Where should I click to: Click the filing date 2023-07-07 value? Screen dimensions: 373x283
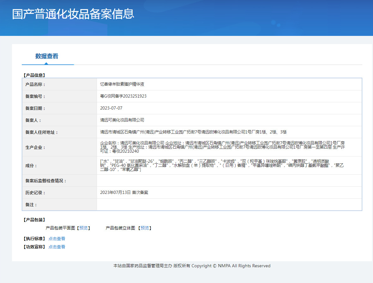pos(111,108)
